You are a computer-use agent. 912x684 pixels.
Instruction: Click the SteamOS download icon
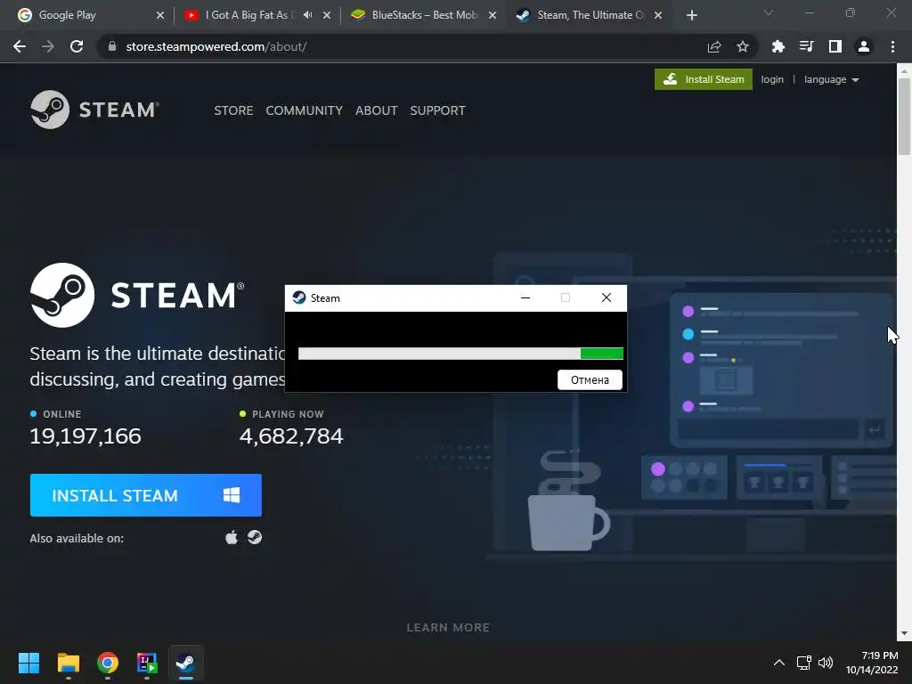coord(255,537)
